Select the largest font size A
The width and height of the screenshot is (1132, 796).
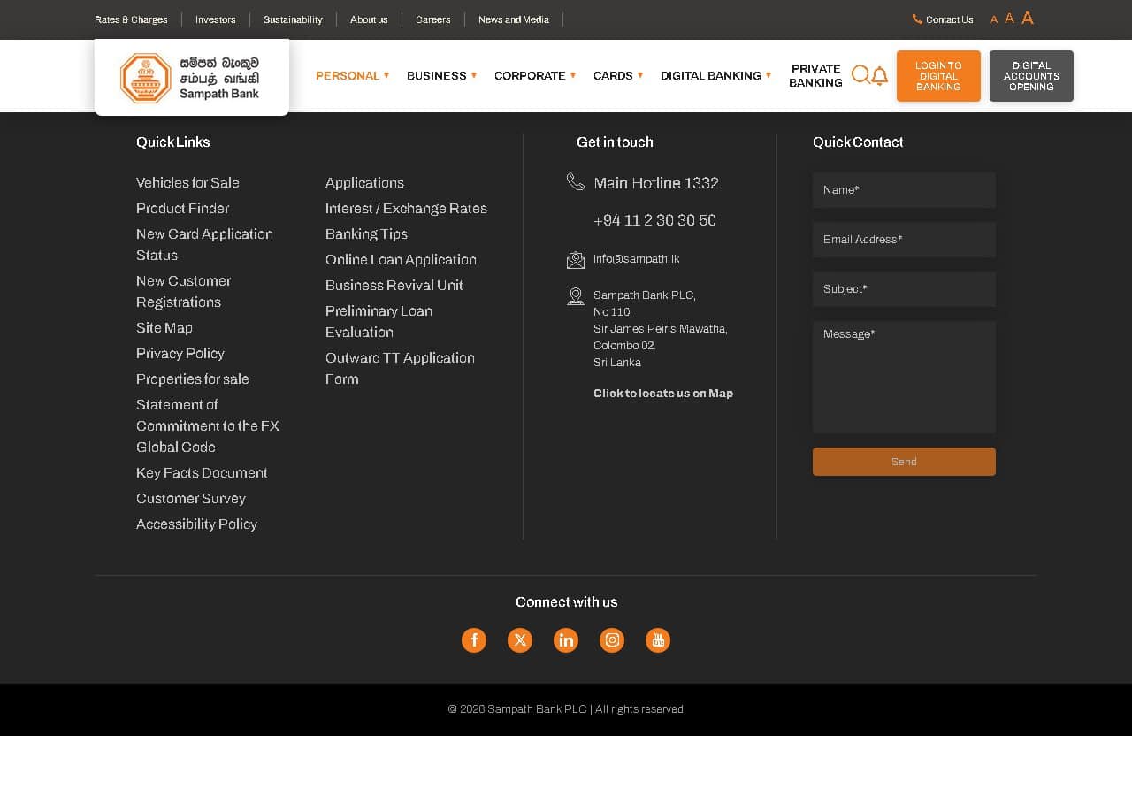coord(1028,18)
